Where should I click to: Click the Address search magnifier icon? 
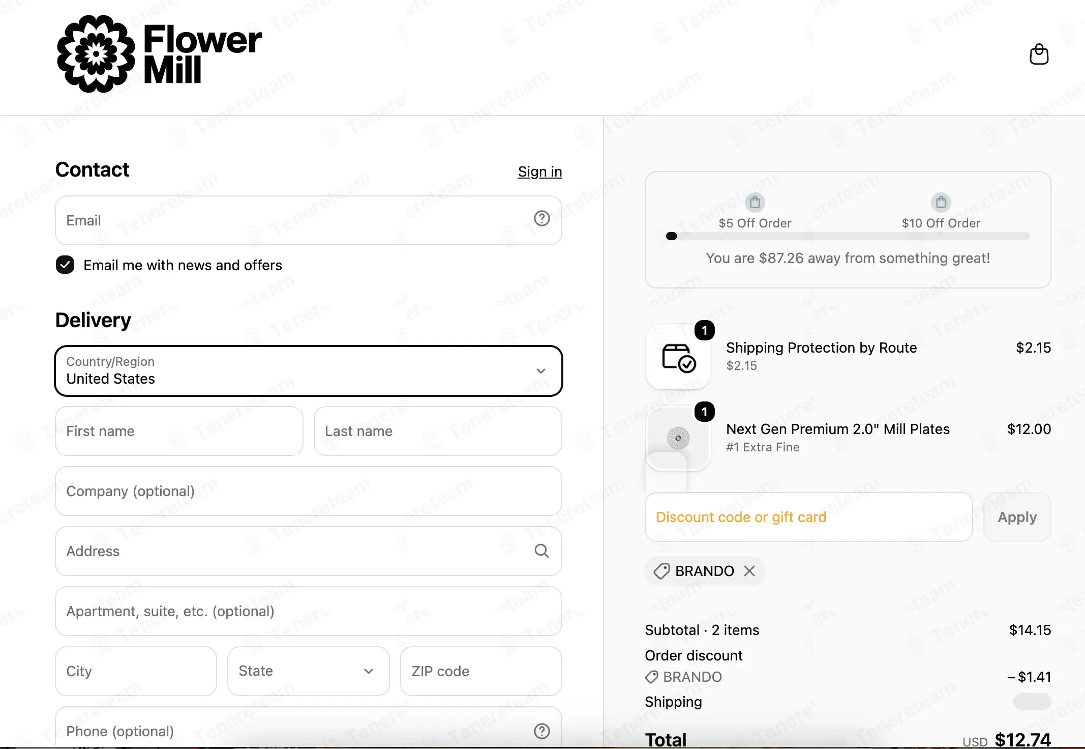[x=541, y=551]
